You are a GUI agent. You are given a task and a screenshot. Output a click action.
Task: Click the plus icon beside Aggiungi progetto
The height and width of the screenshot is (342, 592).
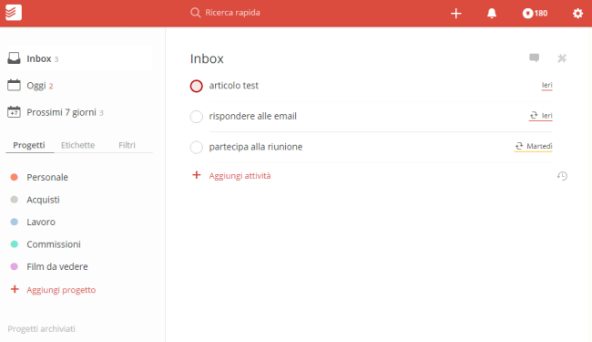coord(15,289)
